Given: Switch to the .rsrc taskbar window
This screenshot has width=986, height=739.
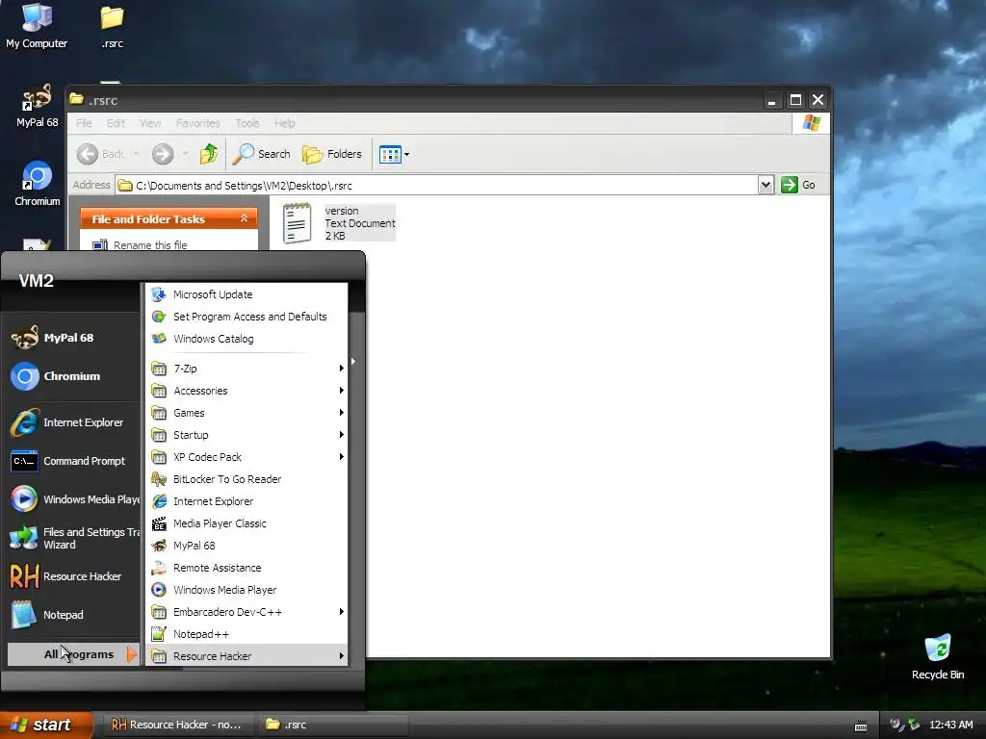Looking at the screenshot, I should (332, 725).
